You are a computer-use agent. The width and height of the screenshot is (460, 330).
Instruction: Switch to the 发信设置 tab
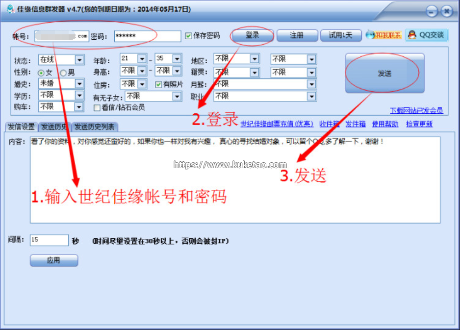click(22, 127)
